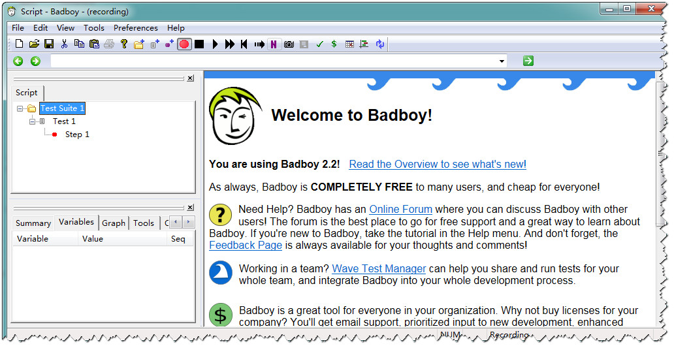674x348 pixels.
Task: Stop playback with the black square button
Action: pos(199,44)
